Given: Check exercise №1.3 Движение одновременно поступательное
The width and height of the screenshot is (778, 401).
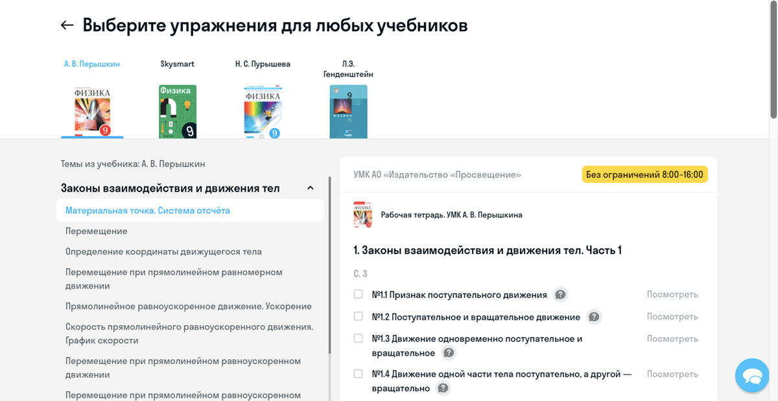Looking at the screenshot, I should point(358,338).
